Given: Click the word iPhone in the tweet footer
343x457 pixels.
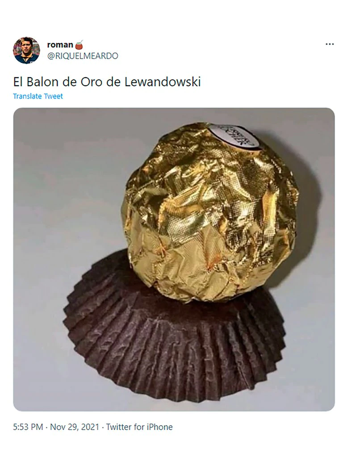Looking at the screenshot, I should tap(159, 427).
